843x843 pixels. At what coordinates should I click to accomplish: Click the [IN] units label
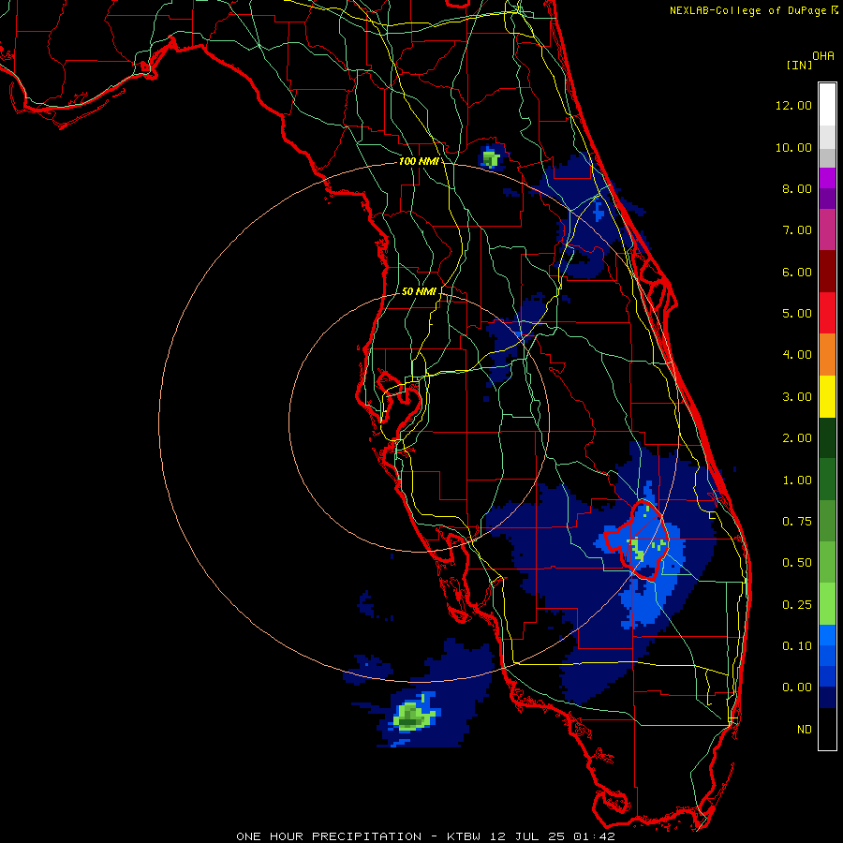(799, 65)
